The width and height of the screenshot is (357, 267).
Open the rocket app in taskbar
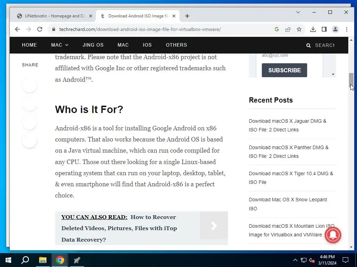77,260
